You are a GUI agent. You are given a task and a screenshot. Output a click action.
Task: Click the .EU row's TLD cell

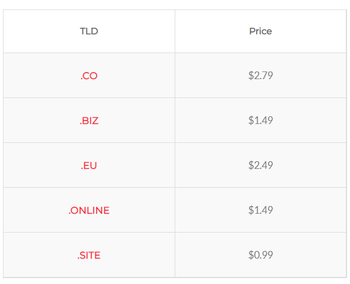coord(89,165)
